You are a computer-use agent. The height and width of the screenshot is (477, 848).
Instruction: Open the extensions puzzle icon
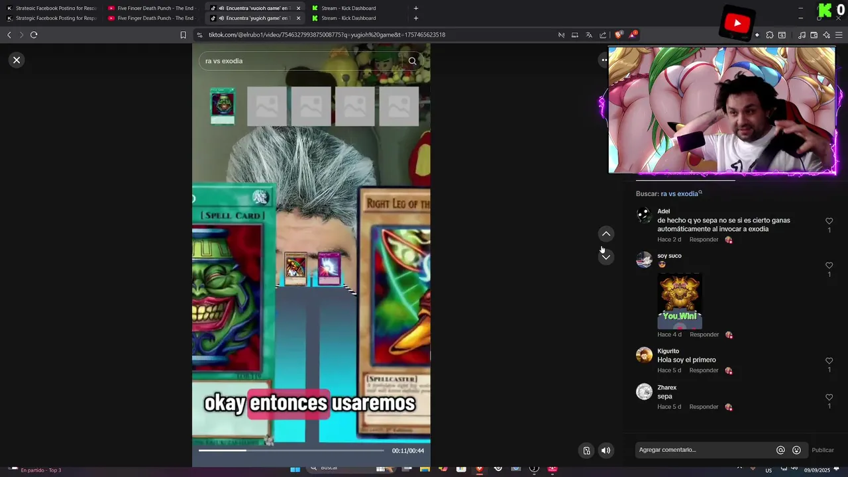(769, 35)
